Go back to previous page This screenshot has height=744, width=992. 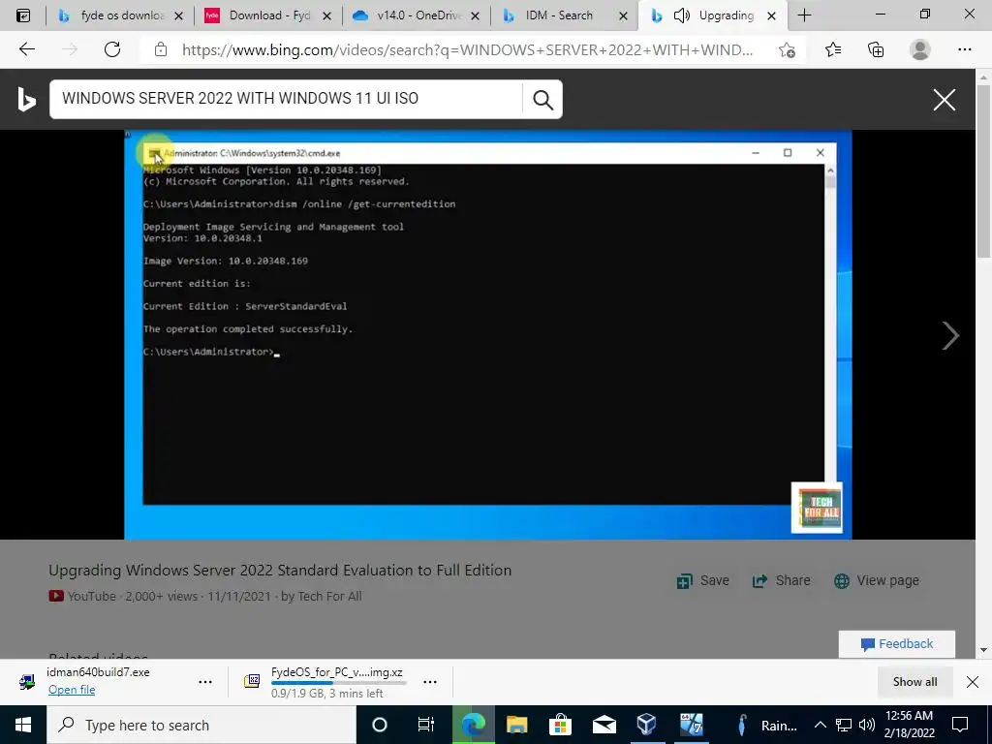26,49
